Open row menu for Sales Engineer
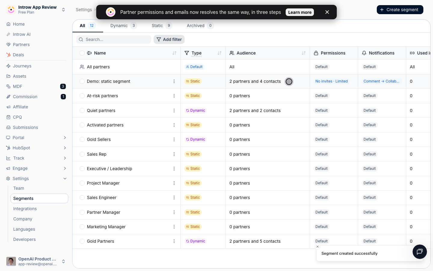Viewport: 433px width, 271px height. click(x=174, y=198)
